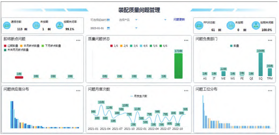Expand the dropdown arrow below 选择产品
The width and height of the screenshot is (279, 135).
click(x=136, y=28)
